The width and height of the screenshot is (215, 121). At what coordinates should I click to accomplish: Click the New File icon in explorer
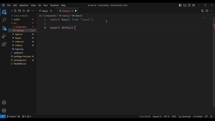pyautogui.click(x=15, y=11)
